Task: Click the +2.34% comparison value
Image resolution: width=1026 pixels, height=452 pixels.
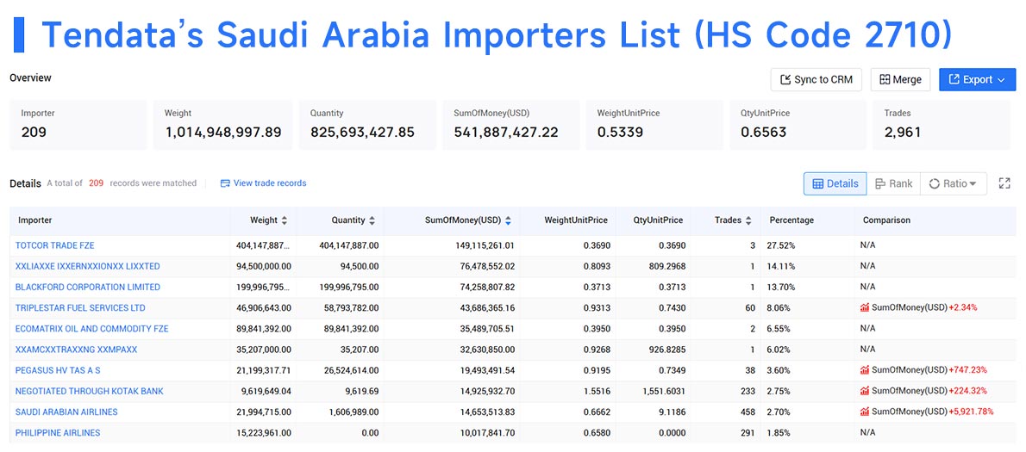Action: pyautogui.click(x=962, y=308)
